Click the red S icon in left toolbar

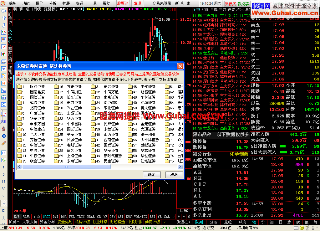click(x=4, y=129)
